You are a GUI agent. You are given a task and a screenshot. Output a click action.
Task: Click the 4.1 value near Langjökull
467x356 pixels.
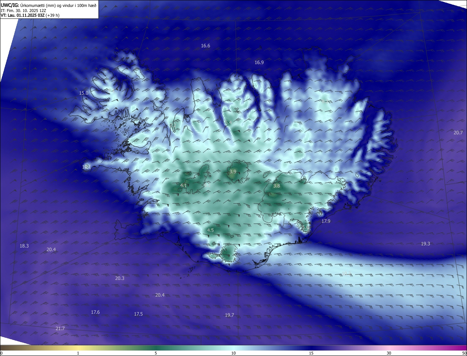point(184,186)
